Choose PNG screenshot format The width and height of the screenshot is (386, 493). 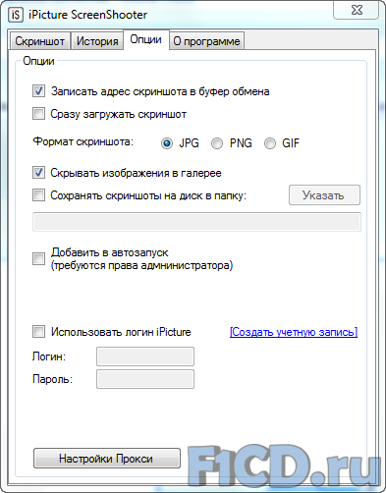(217, 143)
